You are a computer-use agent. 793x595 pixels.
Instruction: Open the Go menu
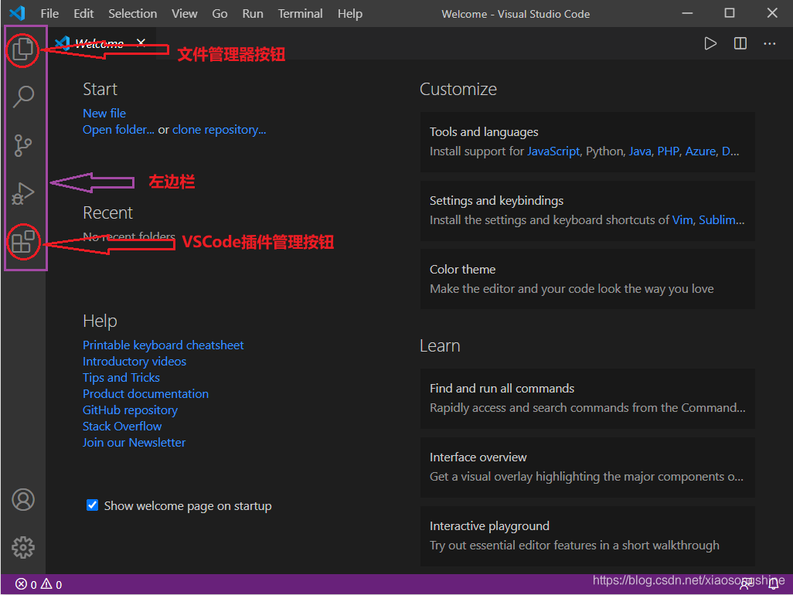(220, 14)
